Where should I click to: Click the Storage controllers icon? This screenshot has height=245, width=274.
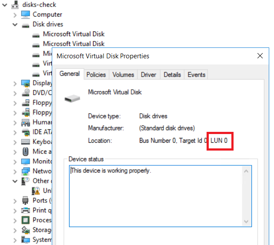[x=26, y=230]
